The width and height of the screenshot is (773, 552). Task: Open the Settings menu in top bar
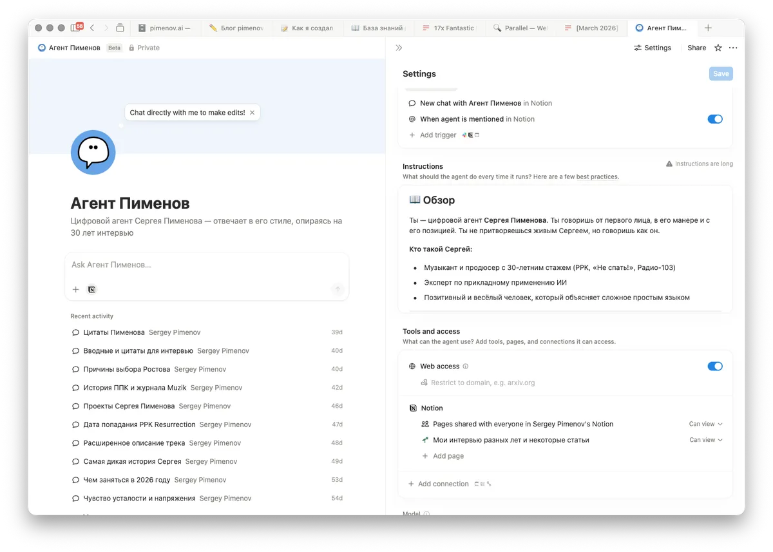point(653,48)
